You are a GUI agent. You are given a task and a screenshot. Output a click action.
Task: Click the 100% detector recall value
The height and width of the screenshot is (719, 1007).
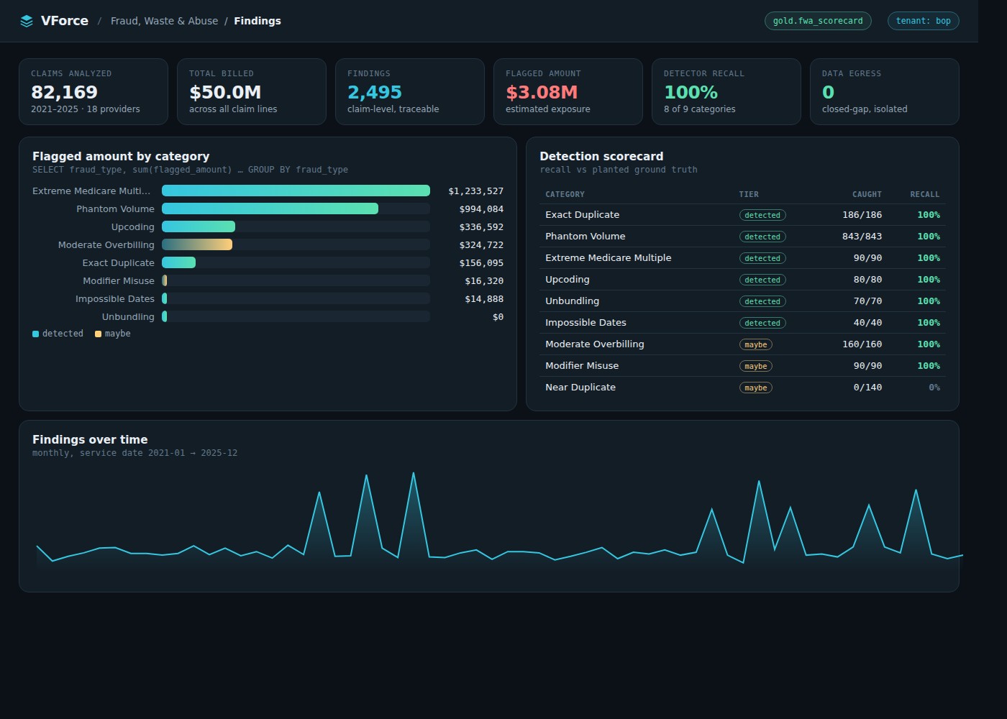(x=691, y=92)
